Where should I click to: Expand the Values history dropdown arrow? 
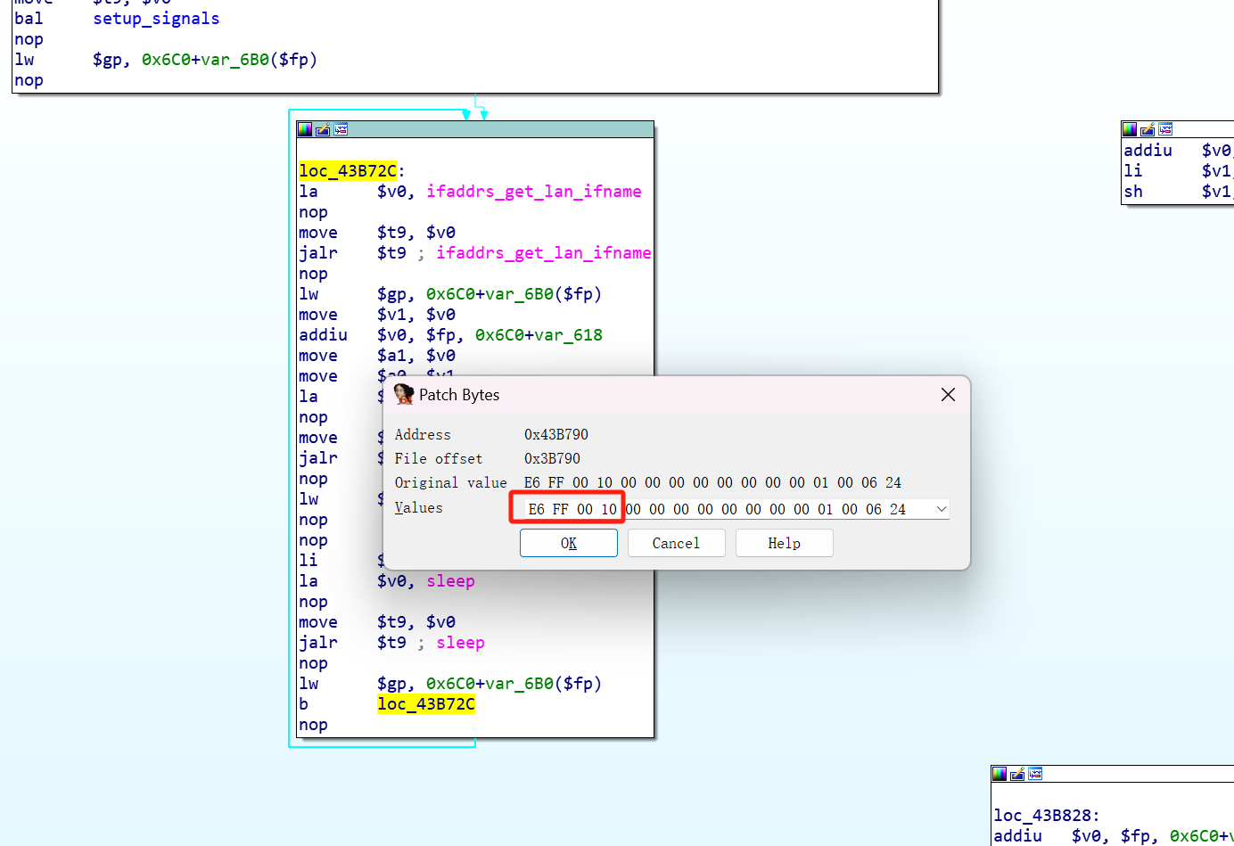tap(942, 509)
